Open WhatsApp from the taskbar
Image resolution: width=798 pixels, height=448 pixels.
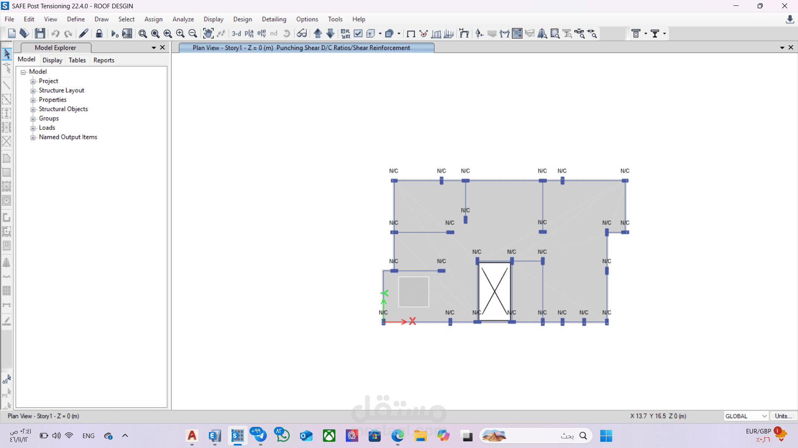pyautogui.click(x=283, y=436)
